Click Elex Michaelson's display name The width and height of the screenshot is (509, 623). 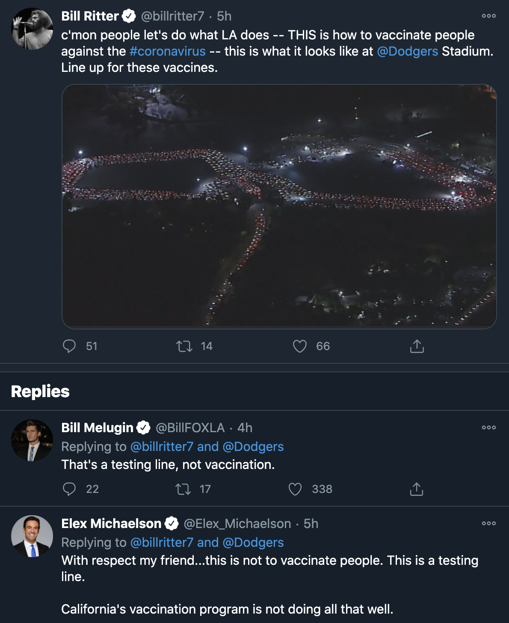[111, 524]
